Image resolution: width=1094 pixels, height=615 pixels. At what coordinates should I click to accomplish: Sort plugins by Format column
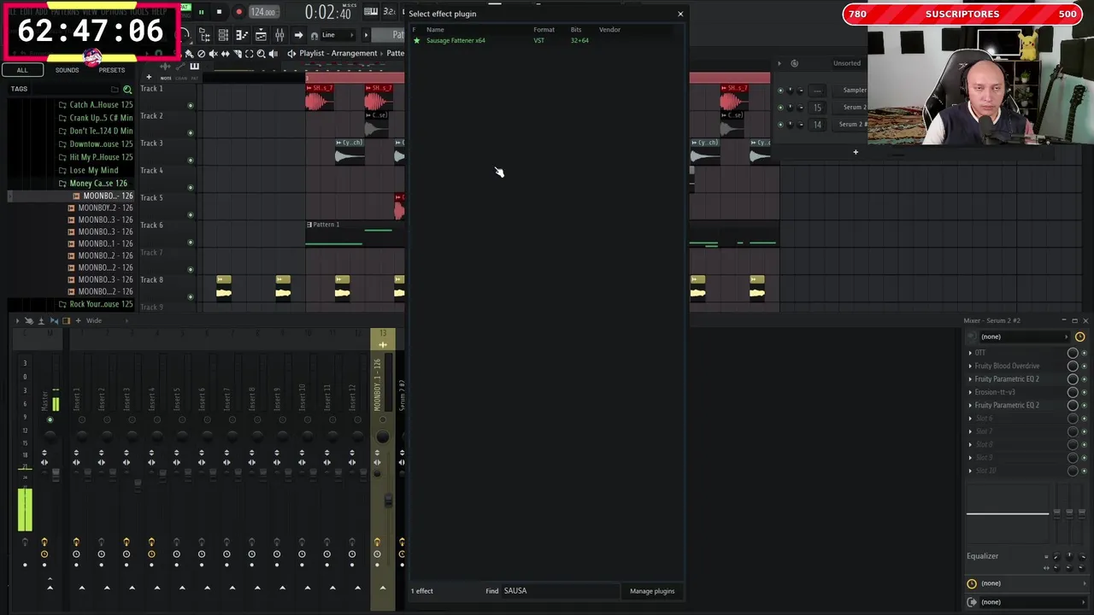coord(544,29)
